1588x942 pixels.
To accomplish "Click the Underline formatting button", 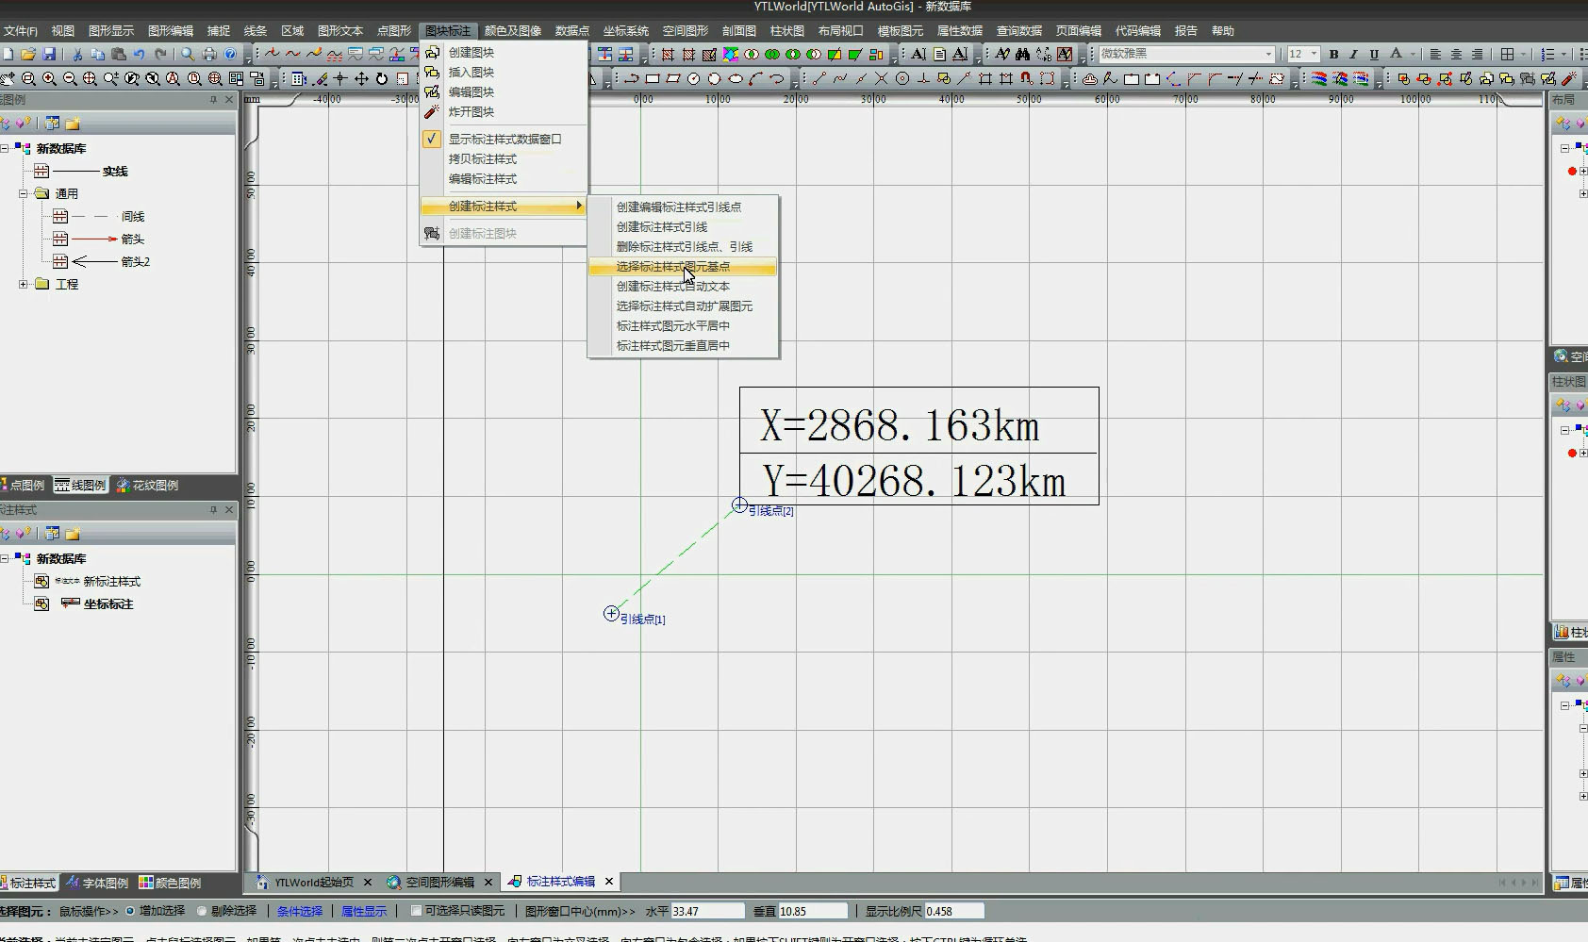I will [x=1374, y=54].
